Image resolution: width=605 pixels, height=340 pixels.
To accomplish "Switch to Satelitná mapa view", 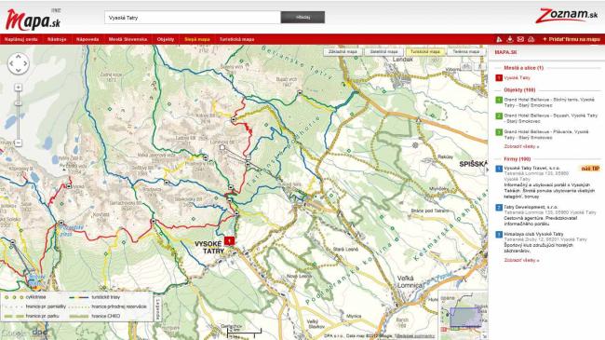I will (x=383, y=52).
